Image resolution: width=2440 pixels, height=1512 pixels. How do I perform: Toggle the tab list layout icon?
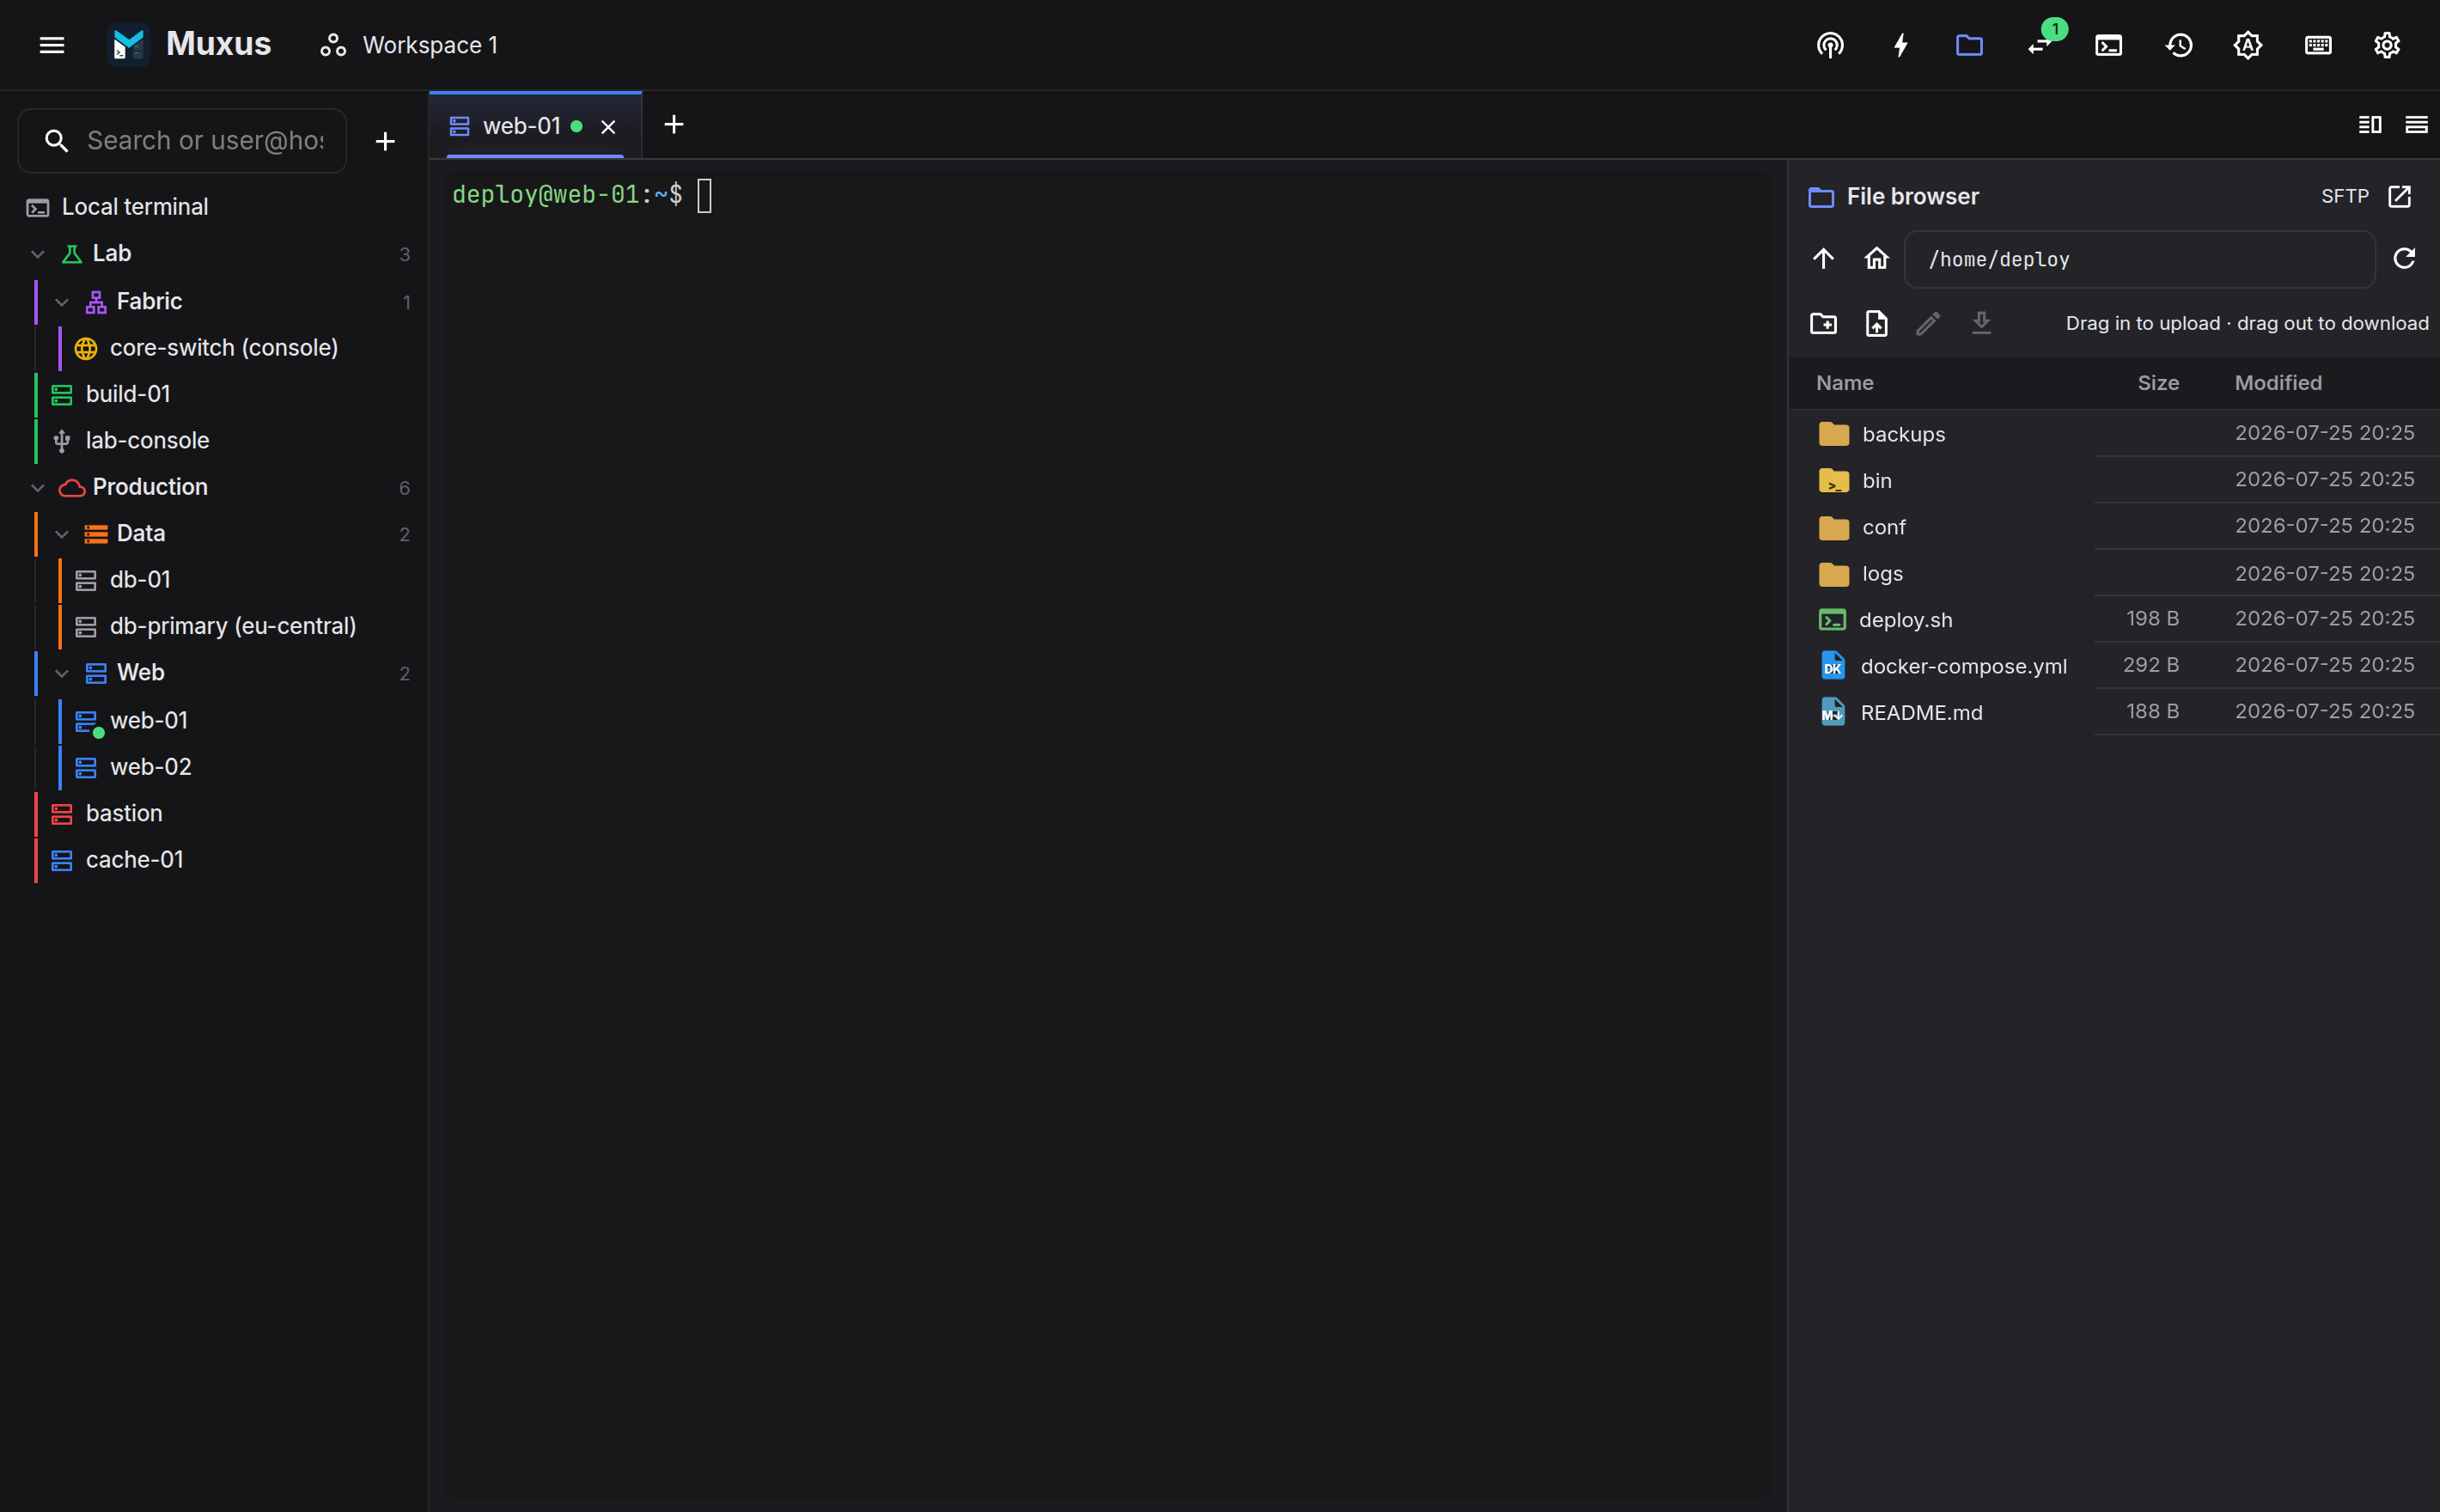tap(2416, 124)
